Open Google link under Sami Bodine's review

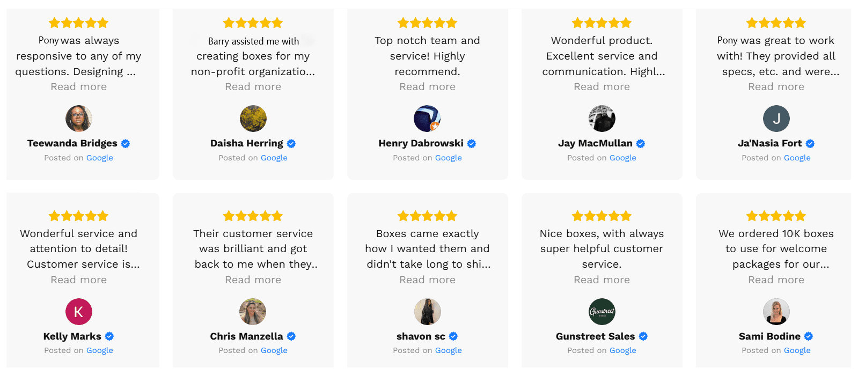[x=797, y=350]
